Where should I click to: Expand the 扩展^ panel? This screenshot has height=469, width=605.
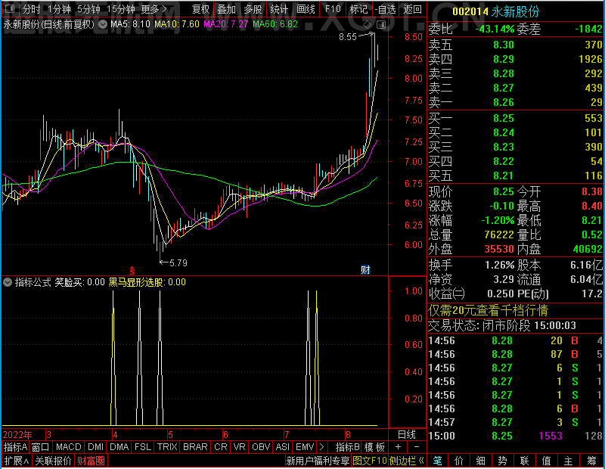[16, 461]
